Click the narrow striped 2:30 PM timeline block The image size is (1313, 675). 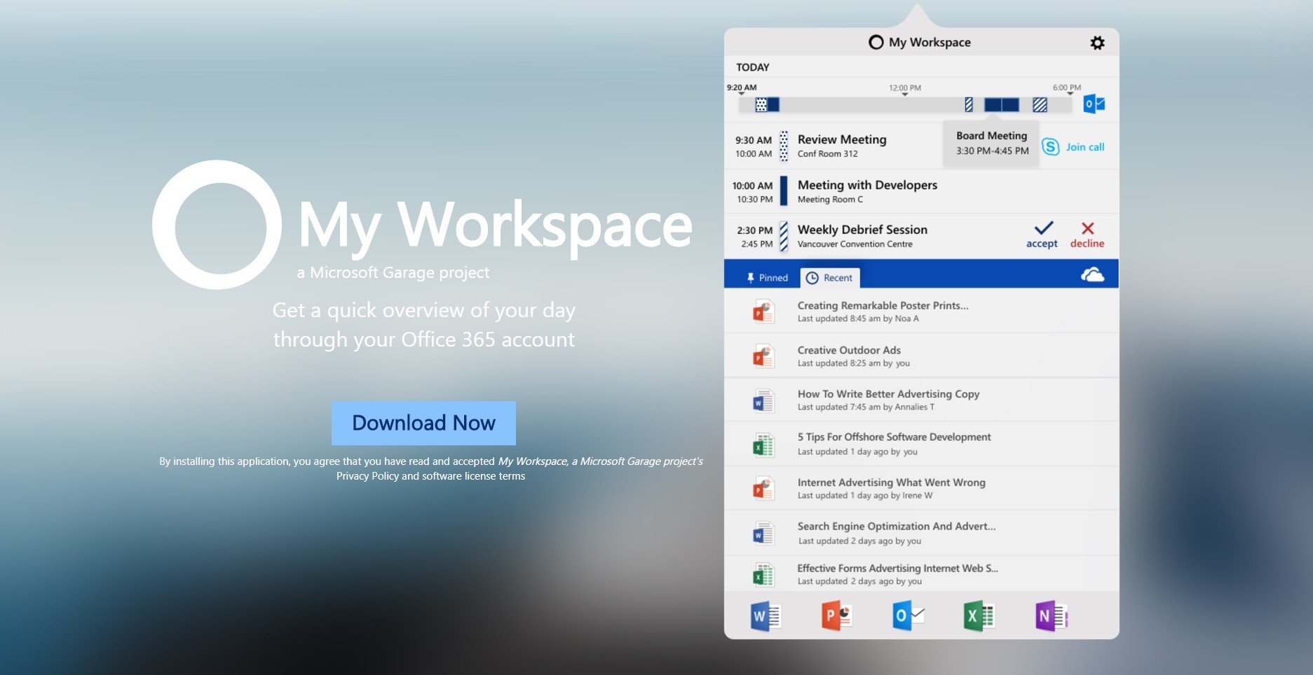click(969, 105)
